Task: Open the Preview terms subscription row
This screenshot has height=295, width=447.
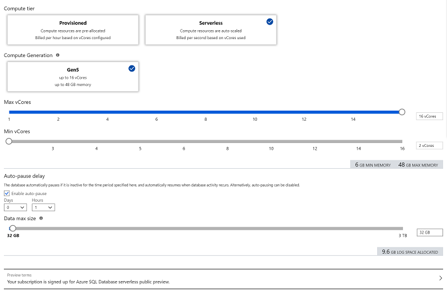Action: (x=223, y=279)
